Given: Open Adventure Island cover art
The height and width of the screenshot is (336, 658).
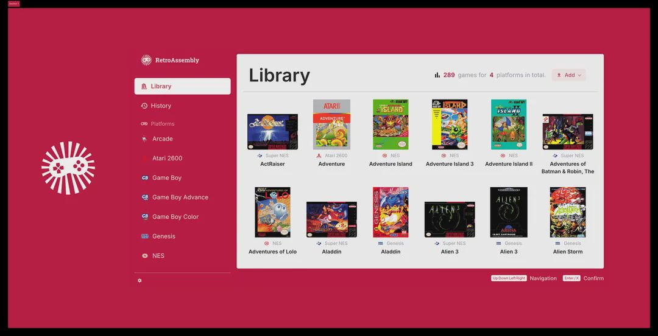Looking at the screenshot, I should [x=391, y=125].
